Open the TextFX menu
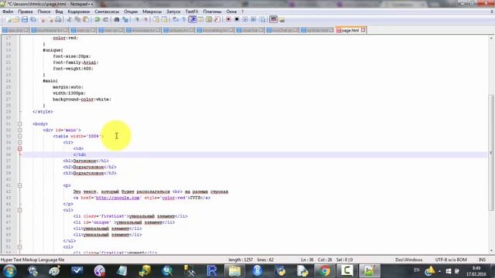The height and width of the screenshot is (278, 495). (x=192, y=12)
